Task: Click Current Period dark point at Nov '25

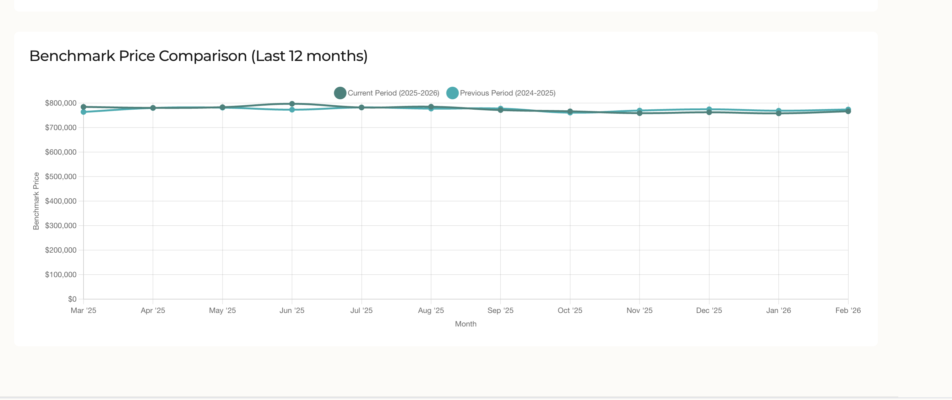Action: [x=639, y=113]
